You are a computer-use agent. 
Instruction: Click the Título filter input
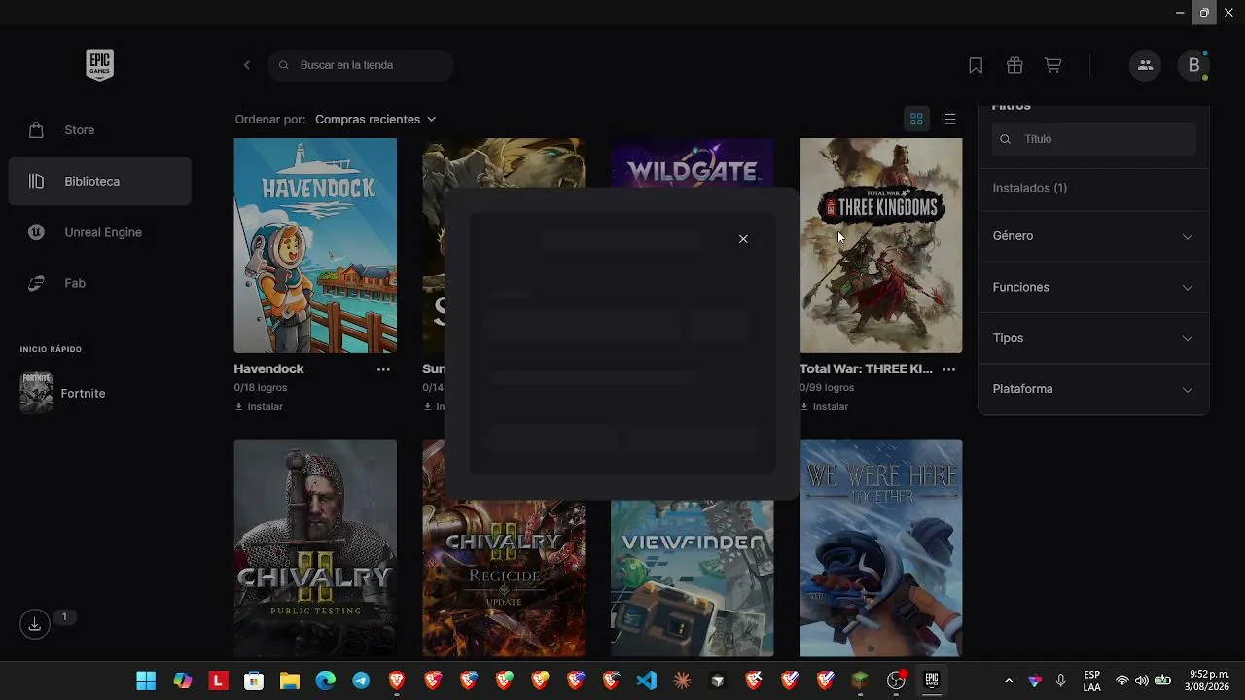coord(1094,139)
